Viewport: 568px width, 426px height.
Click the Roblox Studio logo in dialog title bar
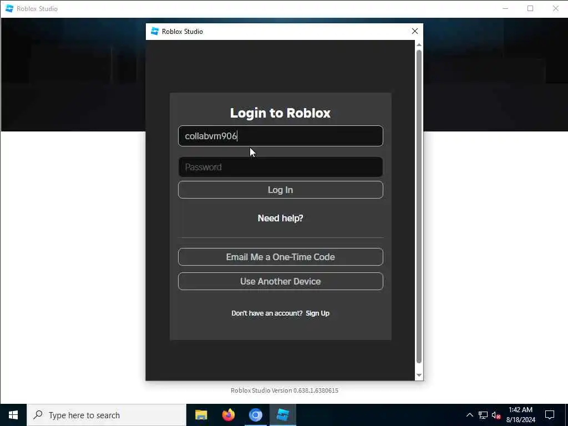click(x=155, y=32)
